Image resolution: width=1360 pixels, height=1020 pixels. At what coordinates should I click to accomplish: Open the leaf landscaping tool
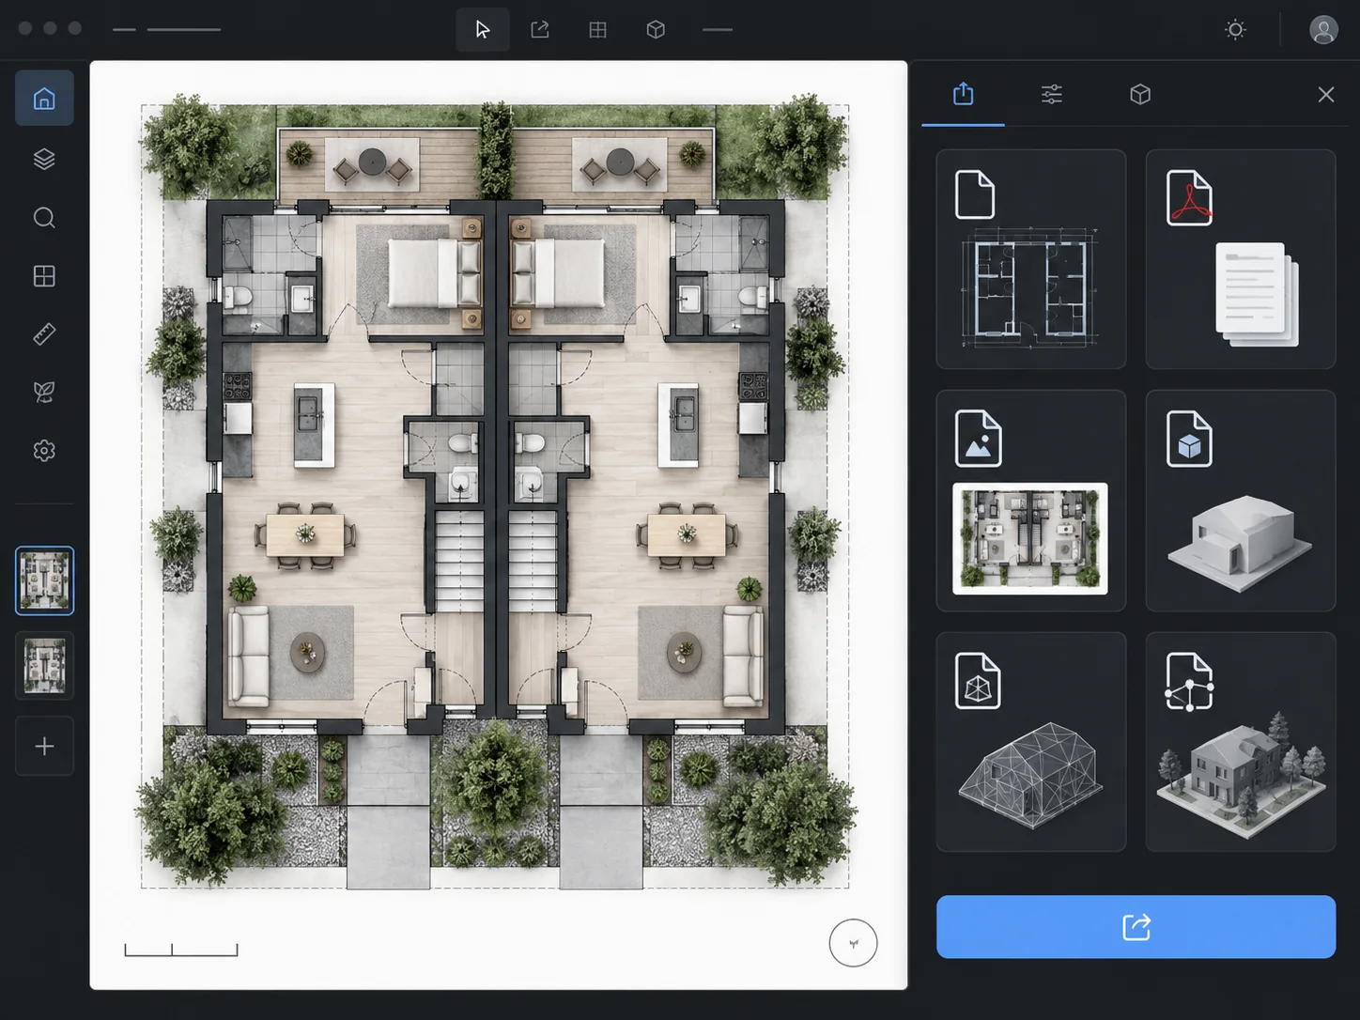pos(44,393)
